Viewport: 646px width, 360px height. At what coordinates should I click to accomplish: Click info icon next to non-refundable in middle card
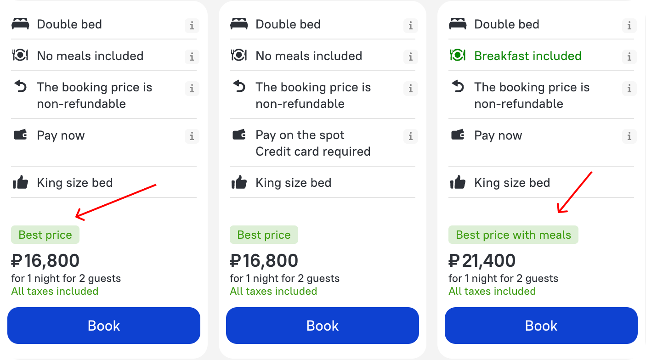410,88
